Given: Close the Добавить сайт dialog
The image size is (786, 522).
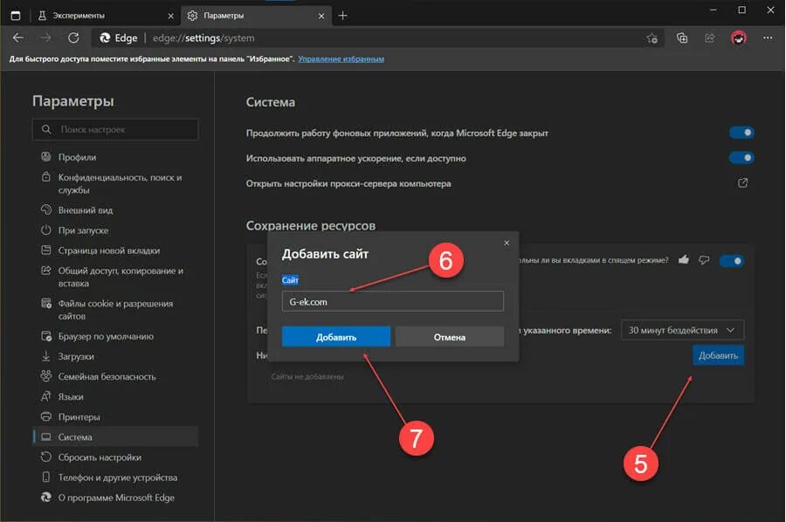Looking at the screenshot, I should [507, 243].
